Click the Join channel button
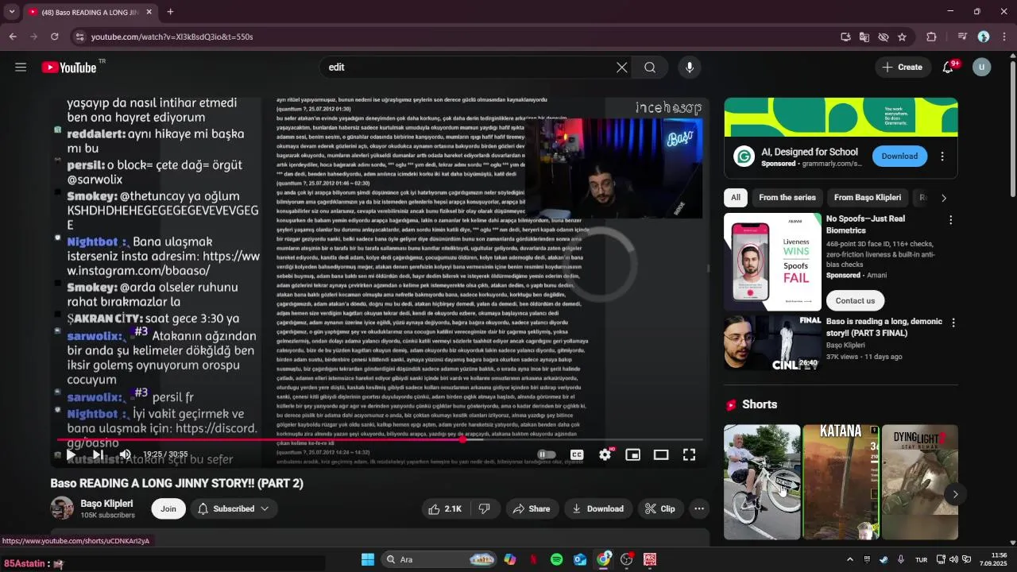Screen dimensions: 1017x572 click(x=168, y=508)
